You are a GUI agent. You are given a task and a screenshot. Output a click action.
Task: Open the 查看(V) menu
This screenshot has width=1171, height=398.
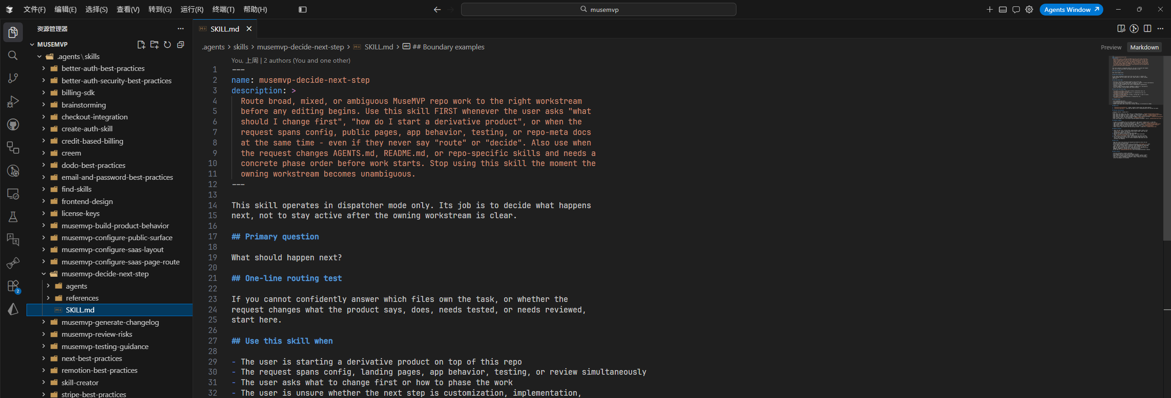pyautogui.click(x=128, y=10)
